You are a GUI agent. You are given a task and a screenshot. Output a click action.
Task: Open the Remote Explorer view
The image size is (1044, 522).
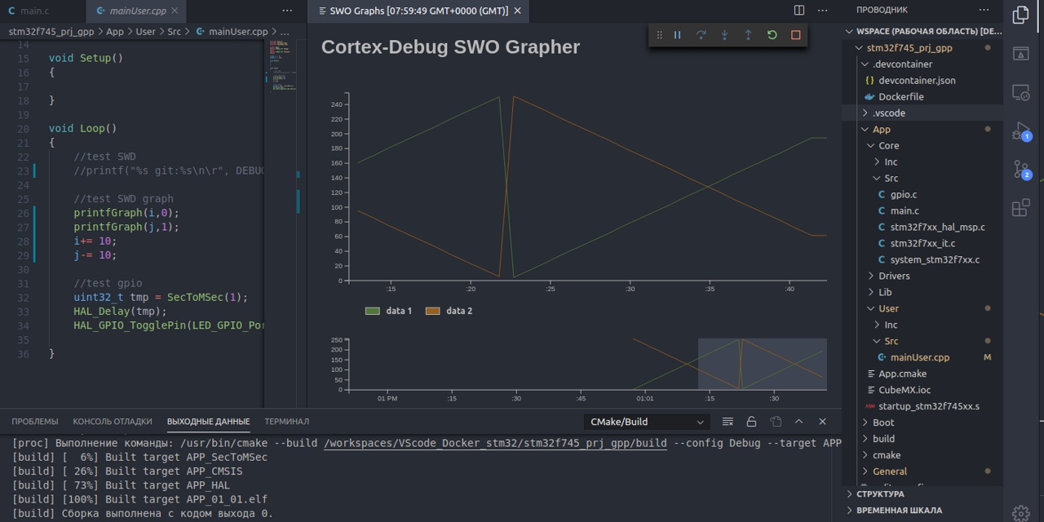(x=1020, y=92)
